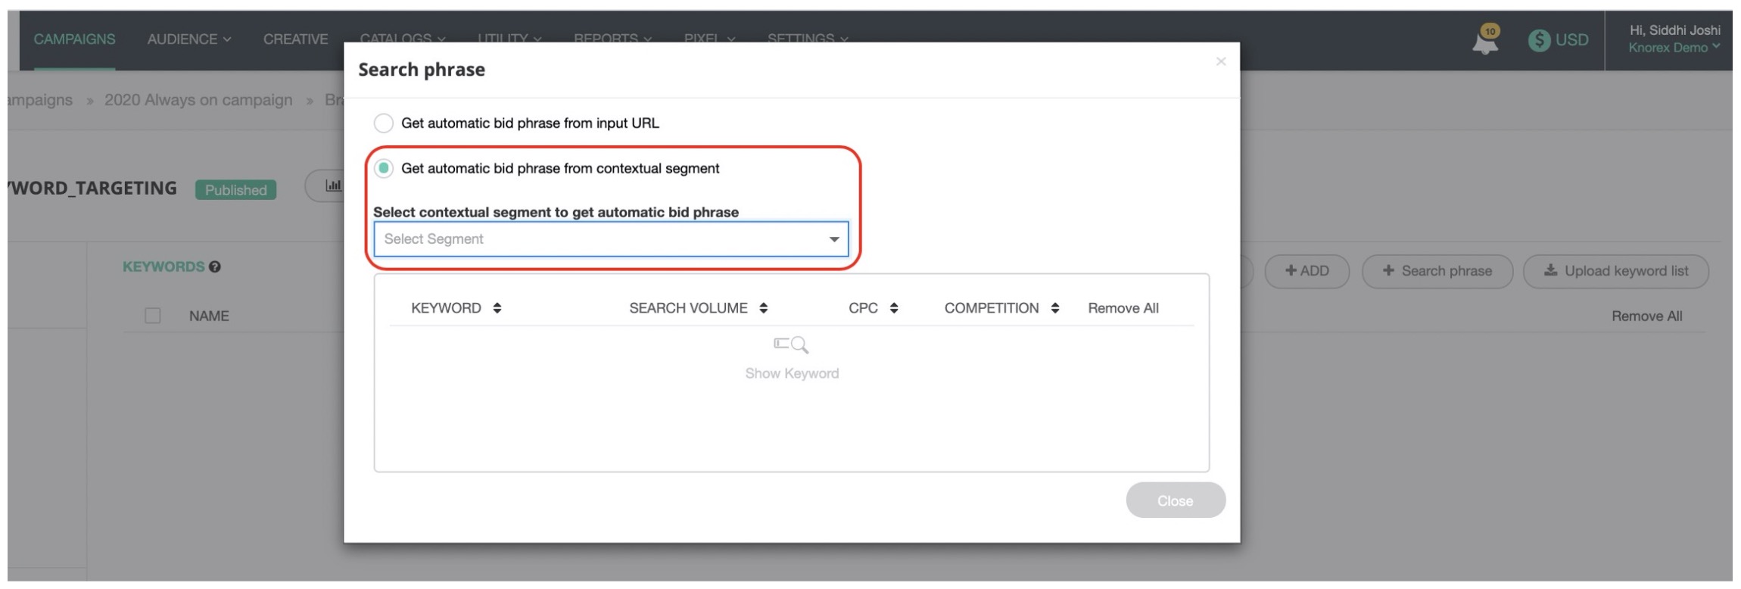Viewport: 1741px width, 589px height.
Task: Open the Select Segment dropdown
Action: (x=611, y=239)
